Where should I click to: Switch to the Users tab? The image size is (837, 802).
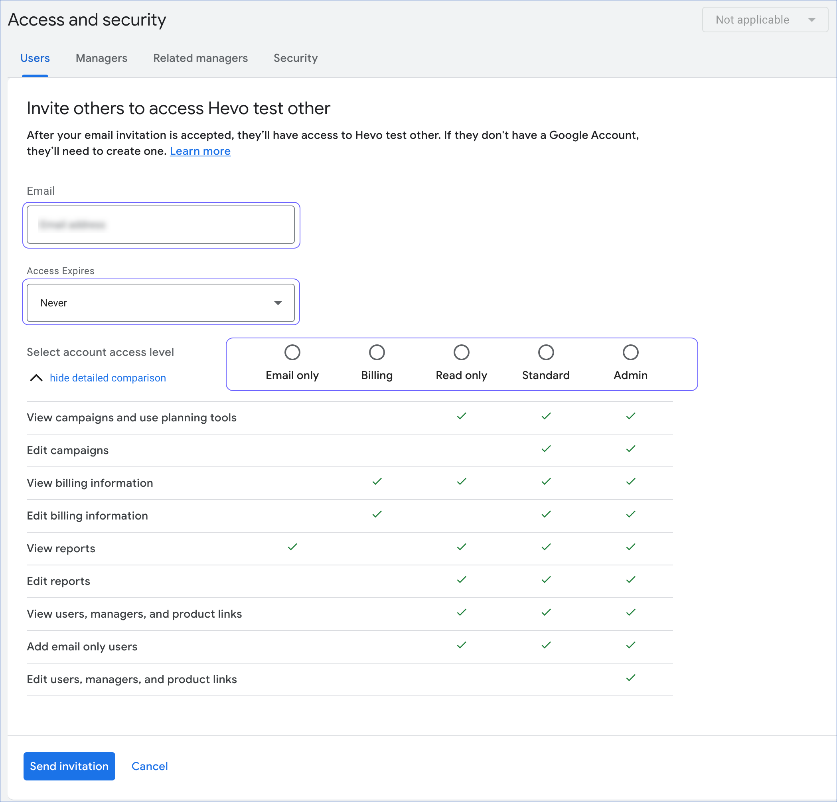pyautogui.click(x=35, y=58)
